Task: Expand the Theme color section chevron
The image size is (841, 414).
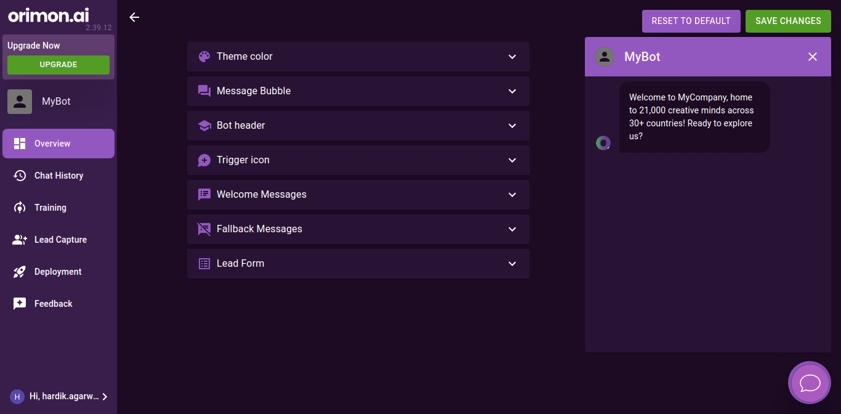Action: pyautogui.click(x=512, y=57)
